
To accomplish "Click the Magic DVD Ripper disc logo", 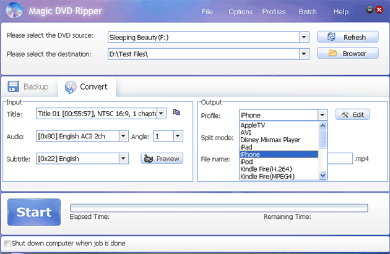I will (11, 11).
